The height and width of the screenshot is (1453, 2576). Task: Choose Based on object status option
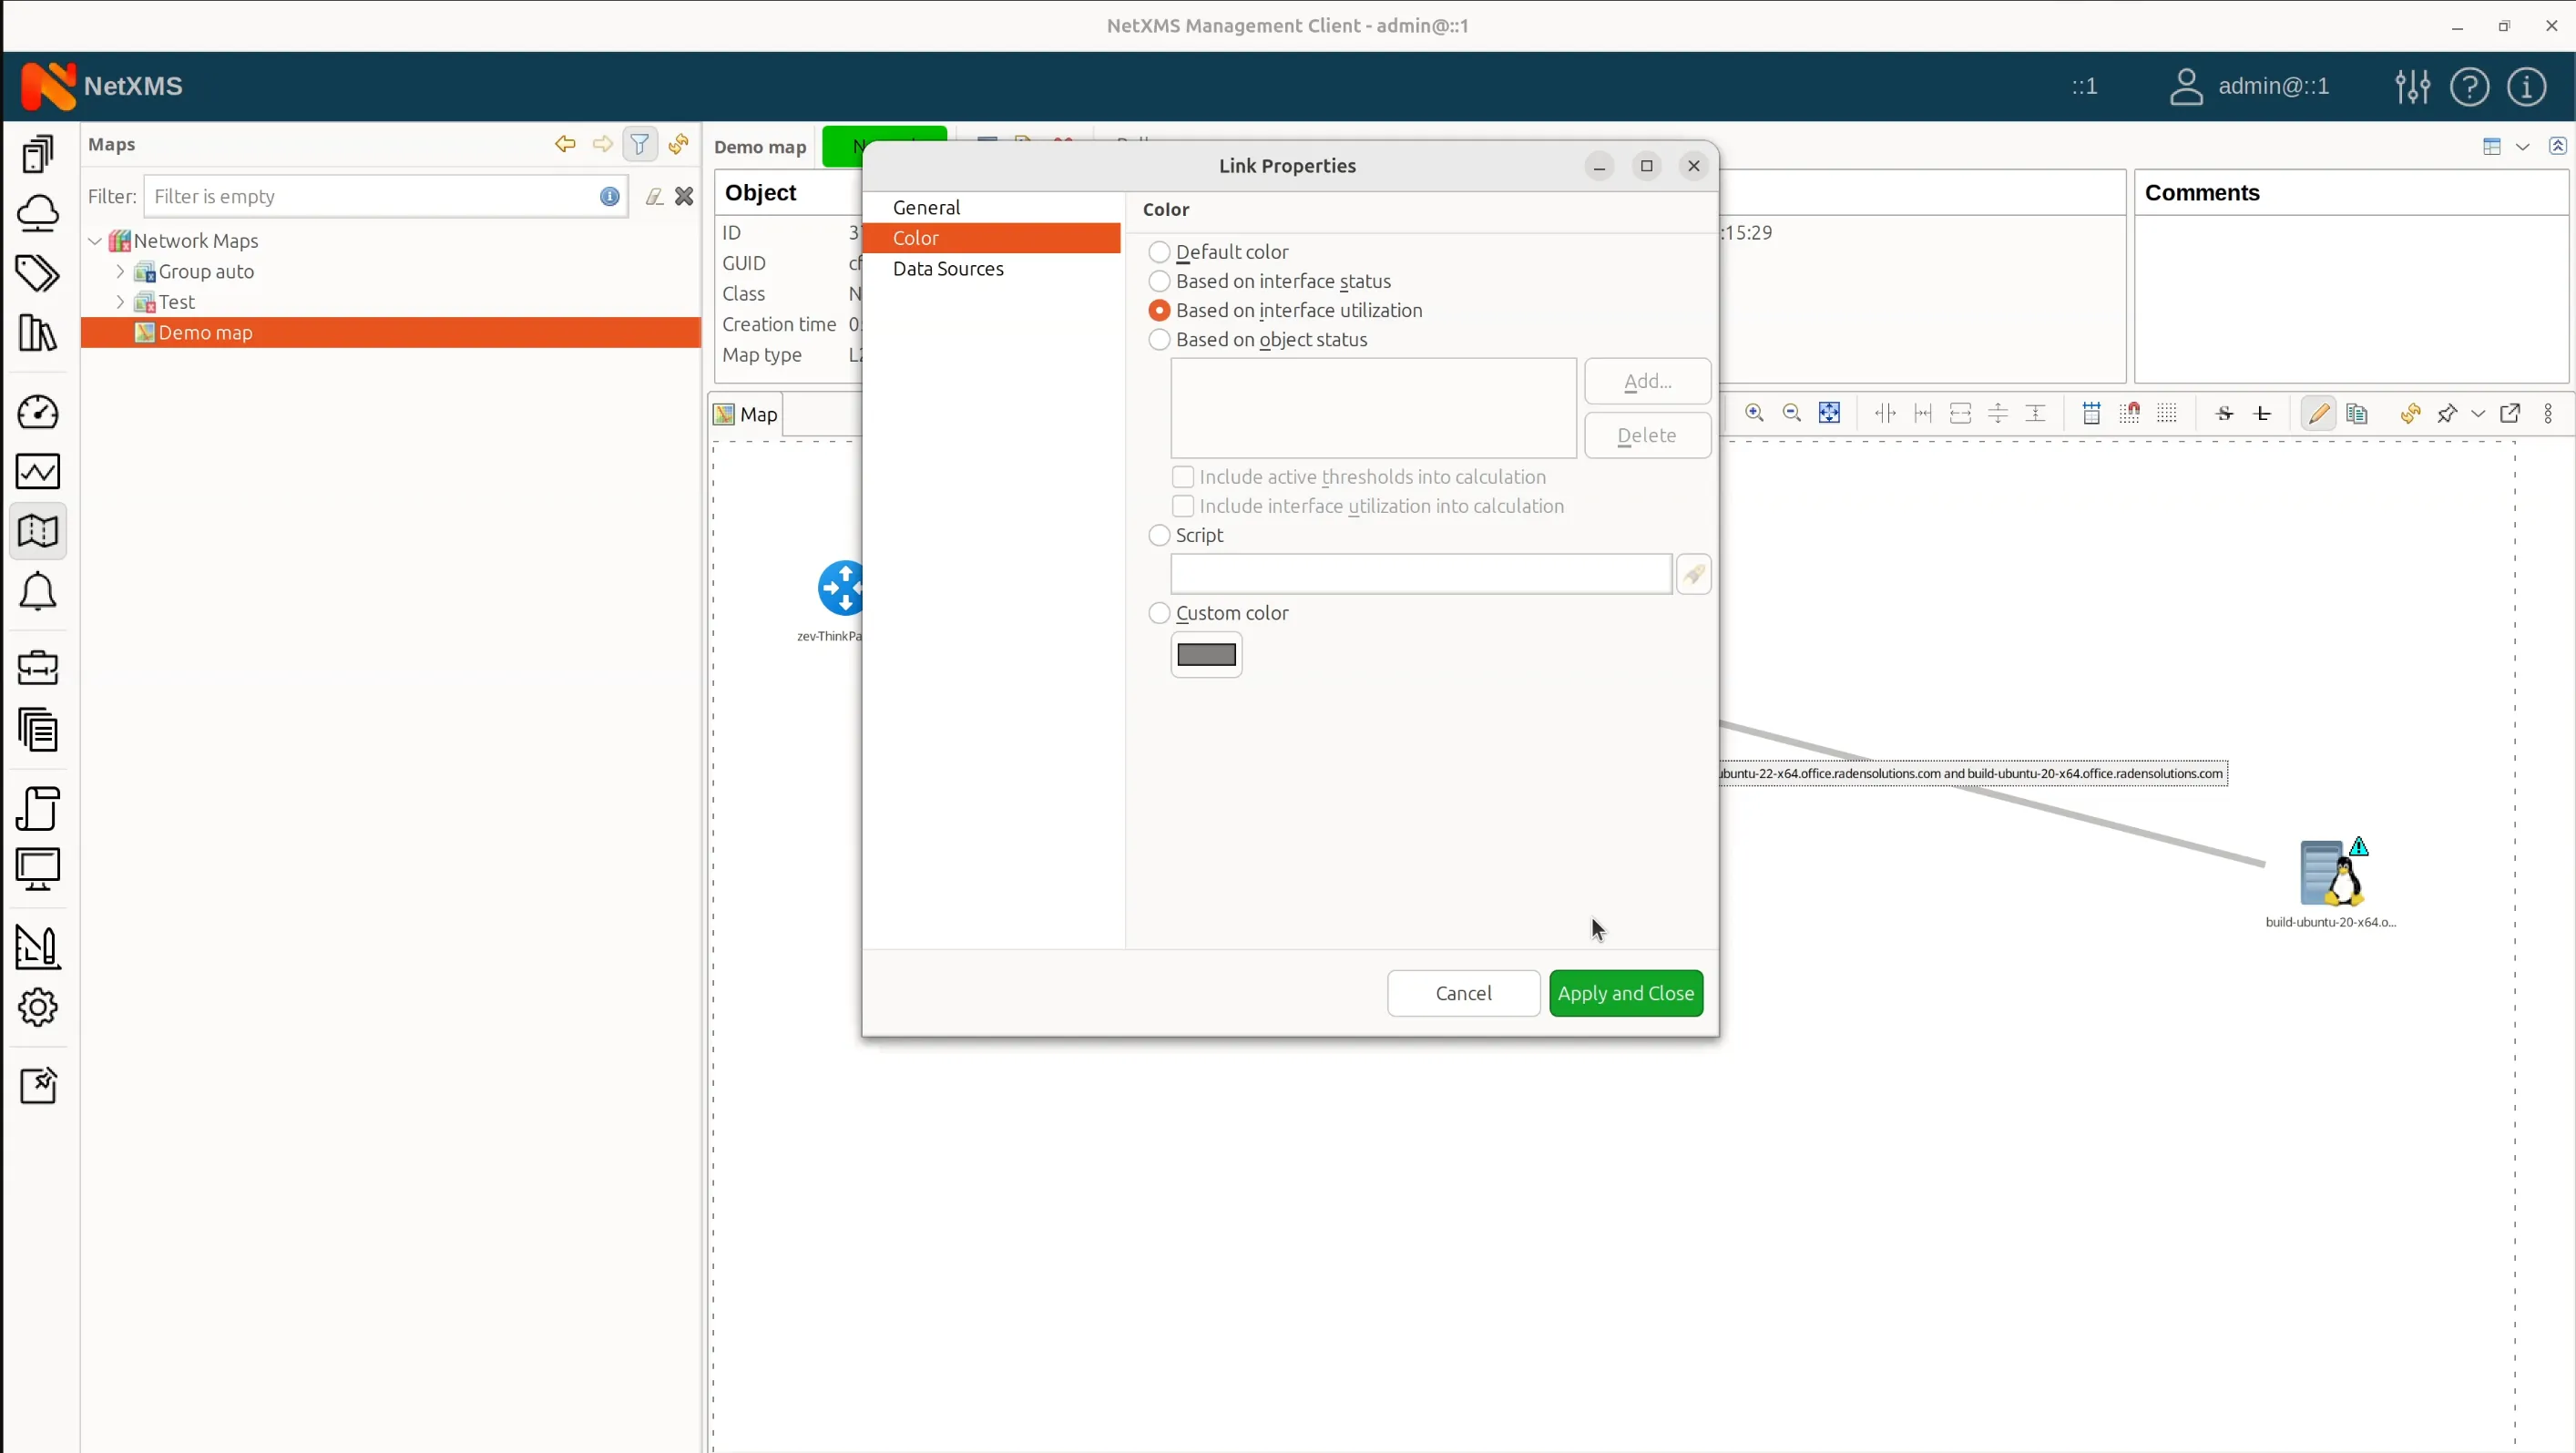coord(1159,340)
